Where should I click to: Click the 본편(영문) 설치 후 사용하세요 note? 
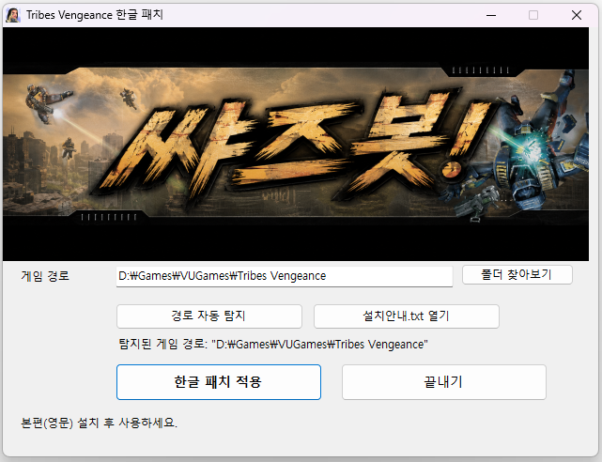pos(99,423)
